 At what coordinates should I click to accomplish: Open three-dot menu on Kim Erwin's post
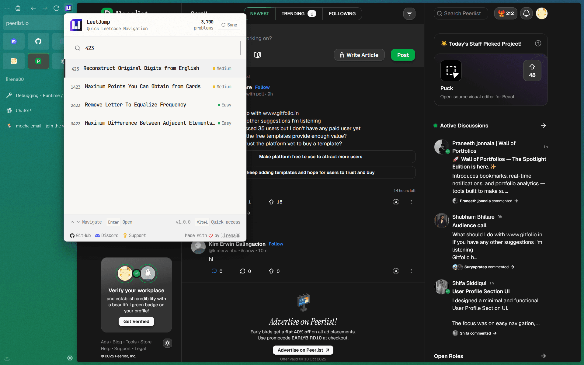click(x=411, y=271)
